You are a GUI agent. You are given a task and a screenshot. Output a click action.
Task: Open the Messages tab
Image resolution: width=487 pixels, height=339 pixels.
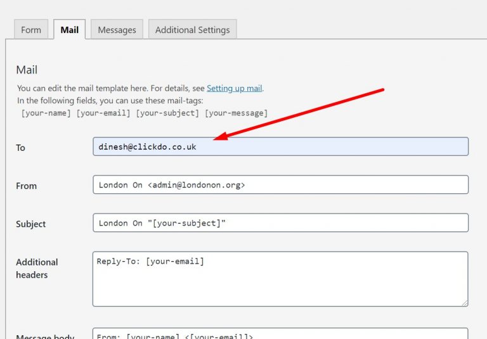(117, 30)
